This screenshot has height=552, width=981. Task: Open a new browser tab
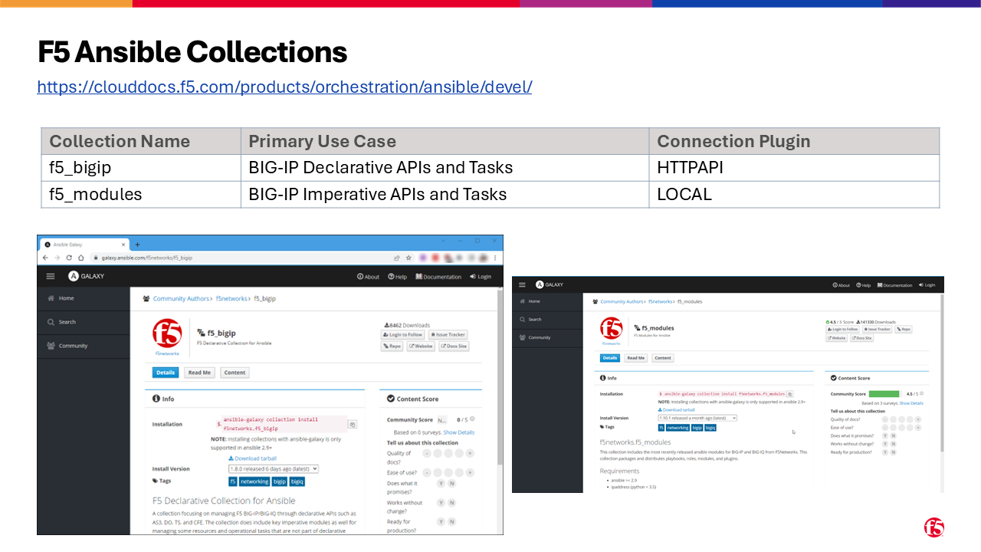[138, 244]
